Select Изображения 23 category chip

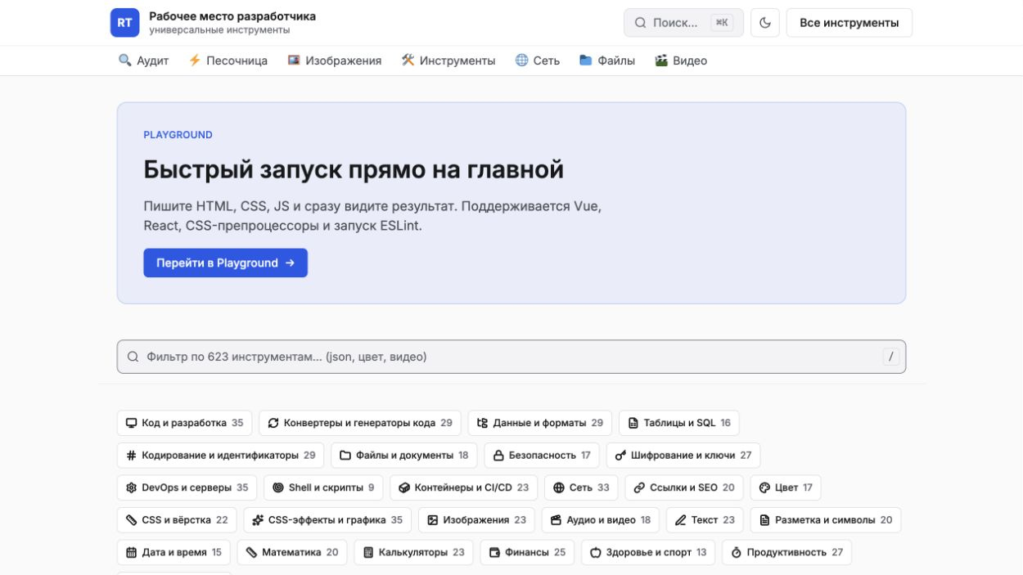point(476,519)
